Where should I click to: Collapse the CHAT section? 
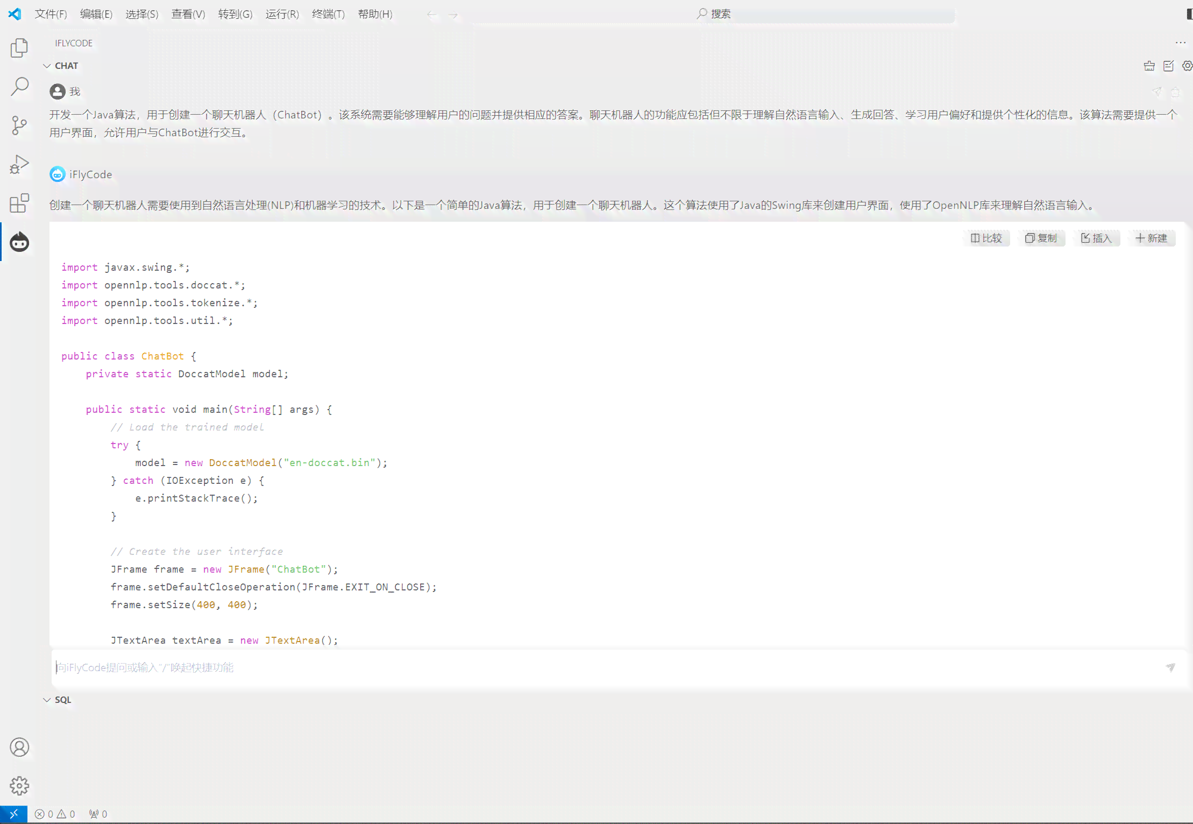tap(47, 66)
